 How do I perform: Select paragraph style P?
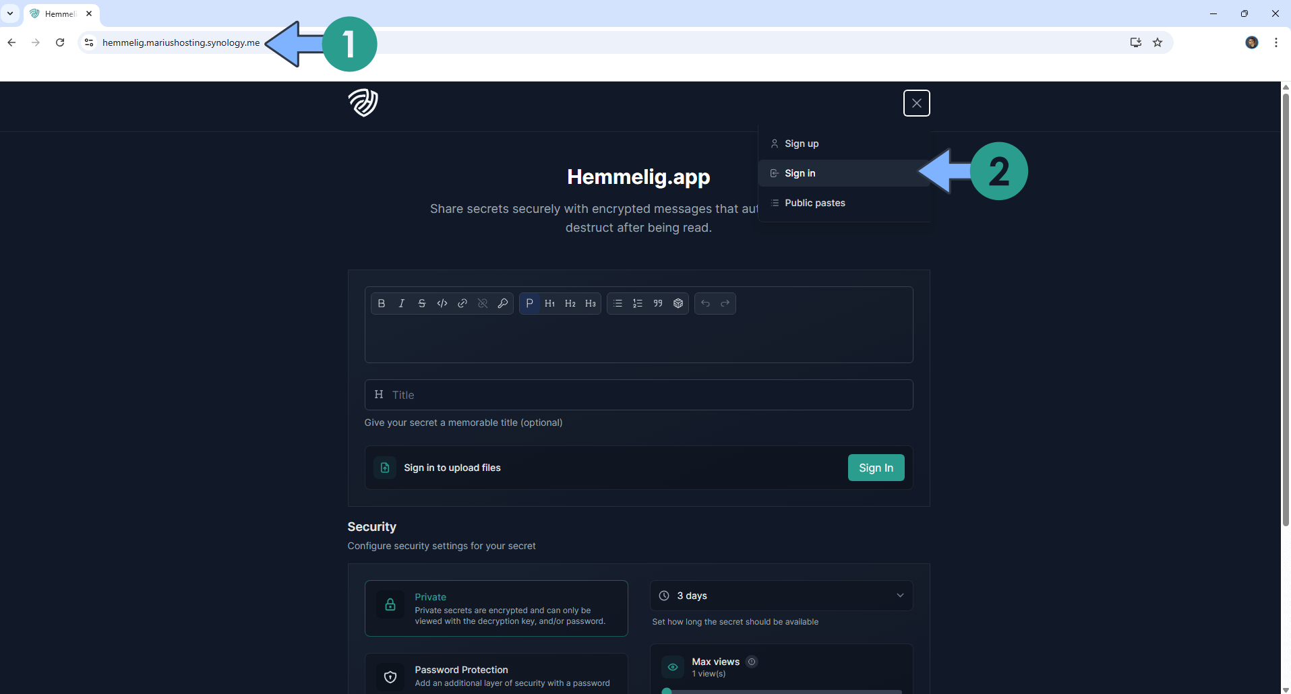[530, 303]
